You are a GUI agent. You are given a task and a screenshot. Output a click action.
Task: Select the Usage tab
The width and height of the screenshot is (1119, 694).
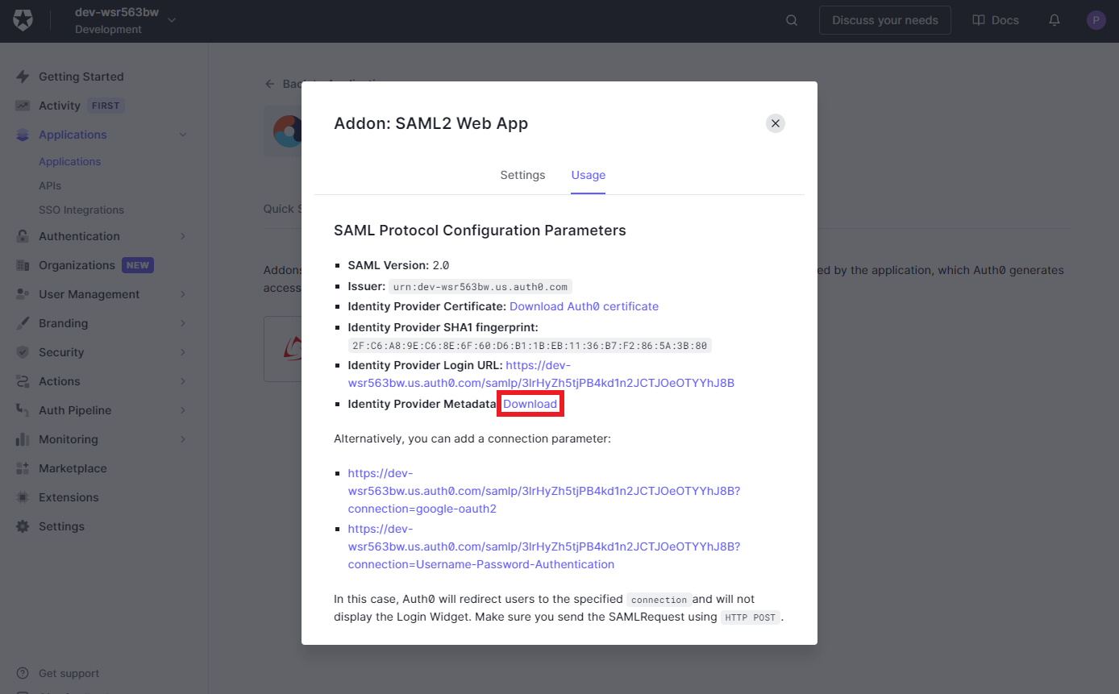(x=588, y=175)
